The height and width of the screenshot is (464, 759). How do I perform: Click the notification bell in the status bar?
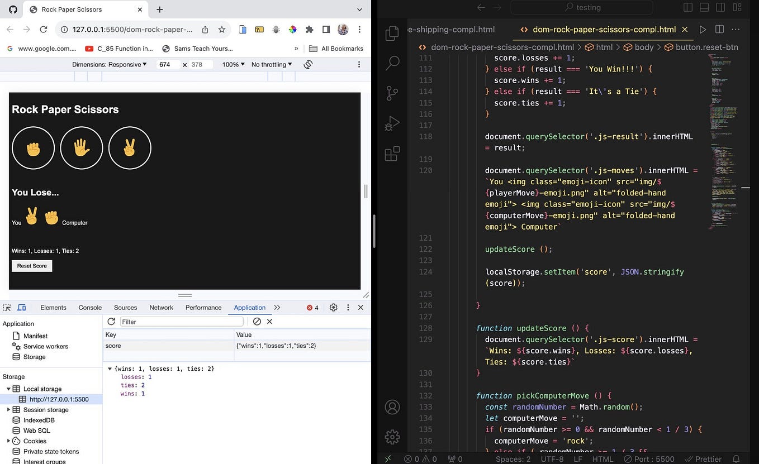click(x=737, y=459)
